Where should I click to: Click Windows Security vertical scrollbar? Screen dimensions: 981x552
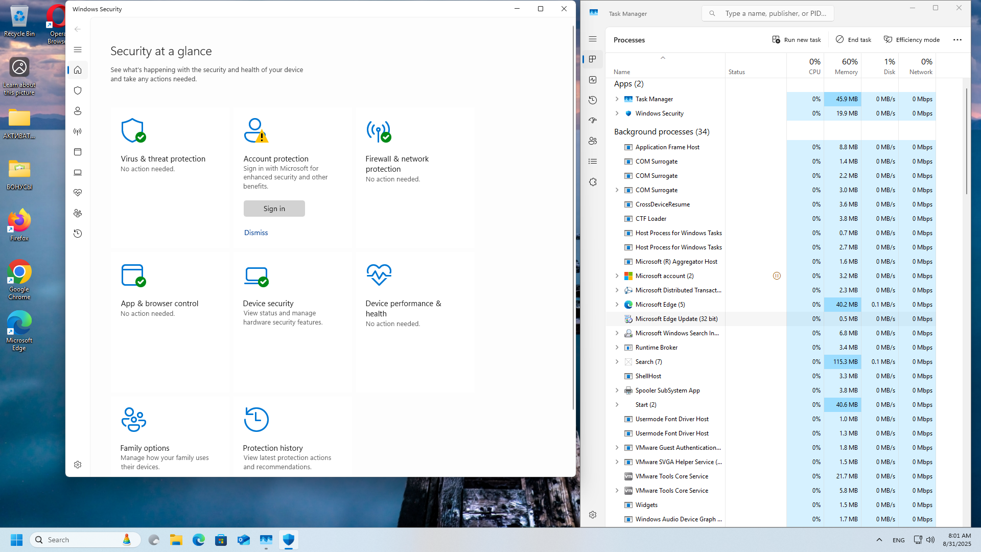[x=573, y=217]
